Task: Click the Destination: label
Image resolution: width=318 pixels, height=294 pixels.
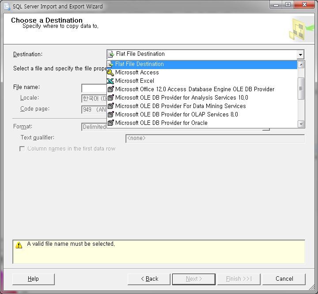Action: pyautogui.click(x=28, y=54)
